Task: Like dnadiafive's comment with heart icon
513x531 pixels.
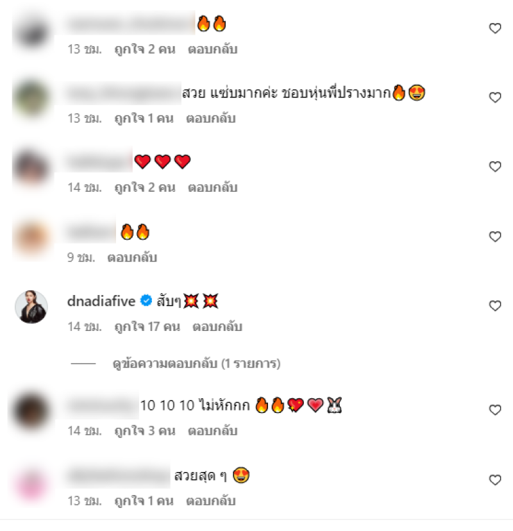Action: (495, 306)
